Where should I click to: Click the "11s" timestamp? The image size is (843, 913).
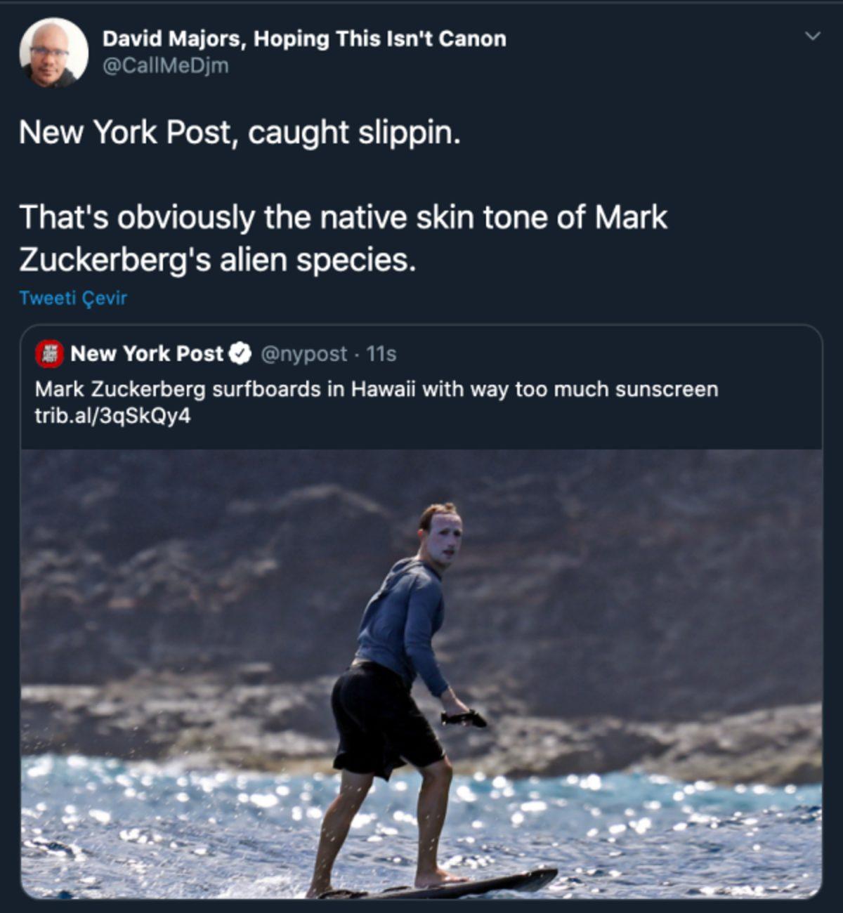[x=381, y=354]
